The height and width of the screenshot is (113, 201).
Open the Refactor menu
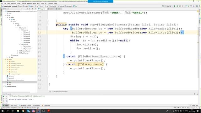29,3
